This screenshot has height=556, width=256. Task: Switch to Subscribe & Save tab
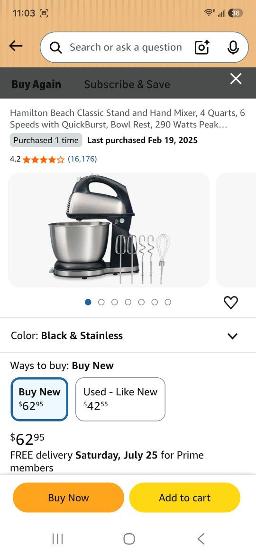click(x=127, y=85)
